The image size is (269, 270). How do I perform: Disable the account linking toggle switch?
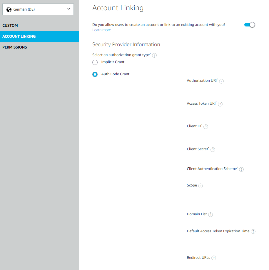[x=250, y=25]
